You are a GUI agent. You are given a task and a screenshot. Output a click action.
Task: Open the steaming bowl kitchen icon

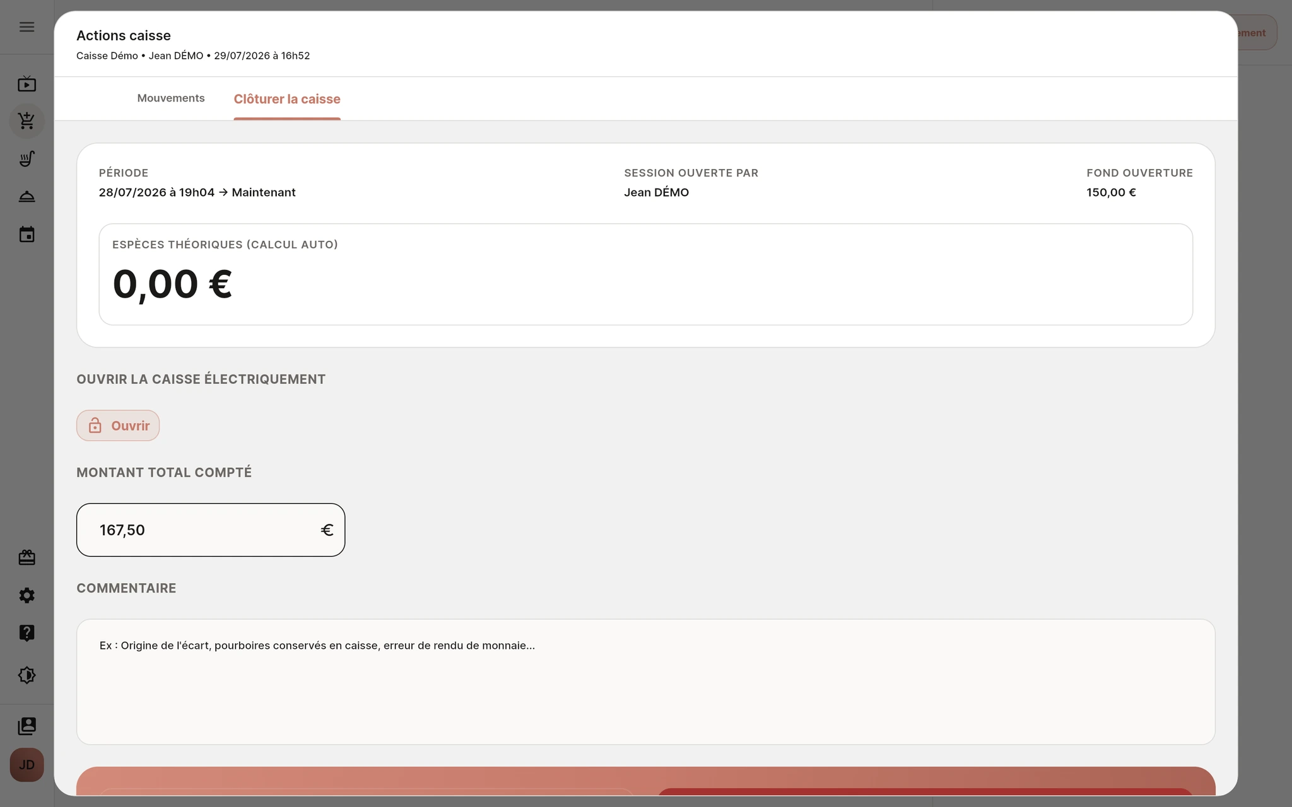tap(26, 159)
